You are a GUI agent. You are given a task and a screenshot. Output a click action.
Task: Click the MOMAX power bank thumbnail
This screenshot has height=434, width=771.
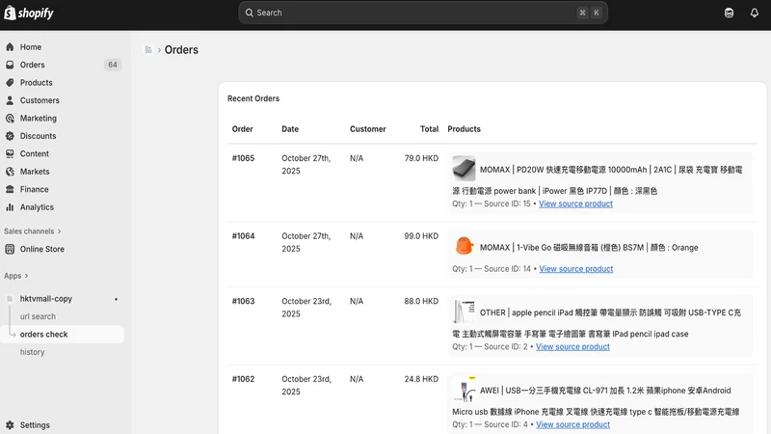(464, 169)
